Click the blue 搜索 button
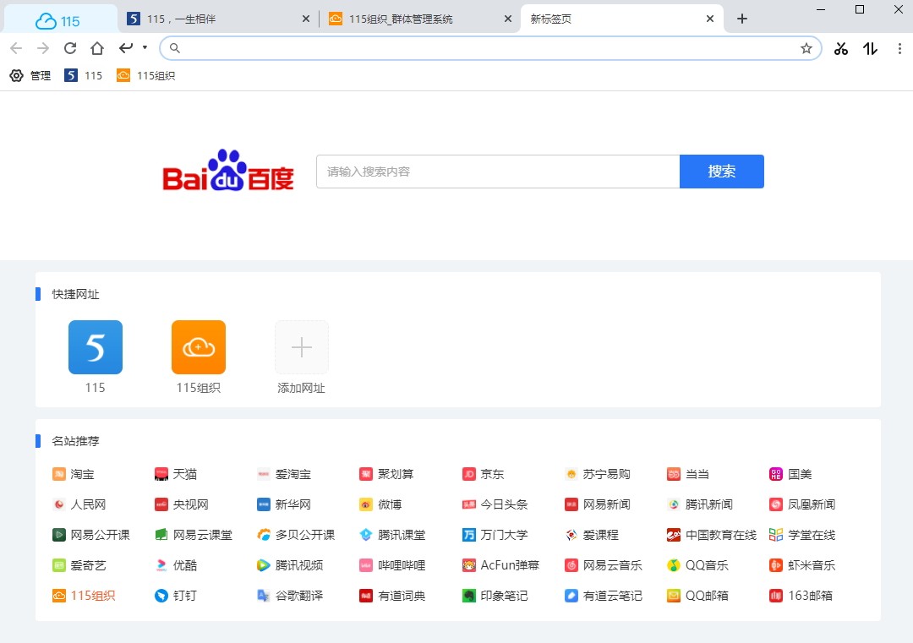 [x=721, y=172]
